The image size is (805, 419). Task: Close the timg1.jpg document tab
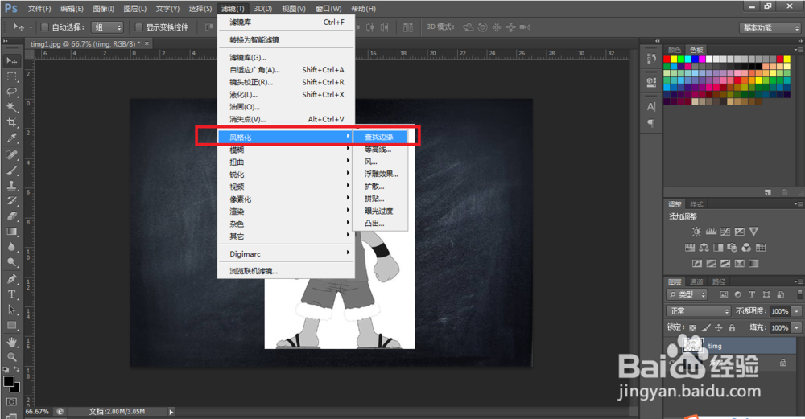(x=147, y=43)
